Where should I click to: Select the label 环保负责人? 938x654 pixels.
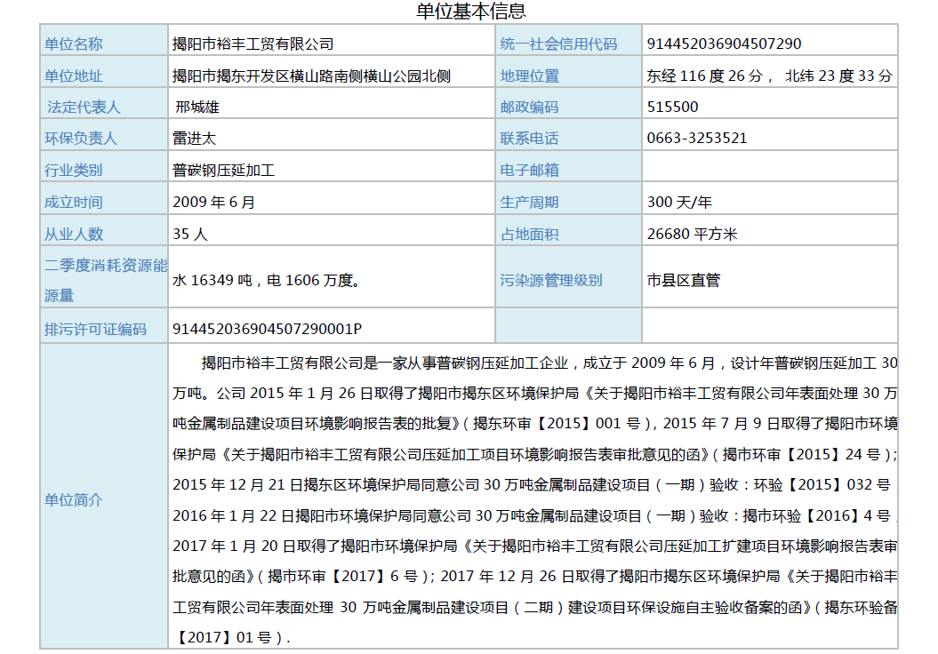pos(81,138)
